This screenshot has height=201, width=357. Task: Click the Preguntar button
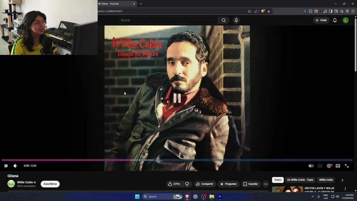pos(228,184)
